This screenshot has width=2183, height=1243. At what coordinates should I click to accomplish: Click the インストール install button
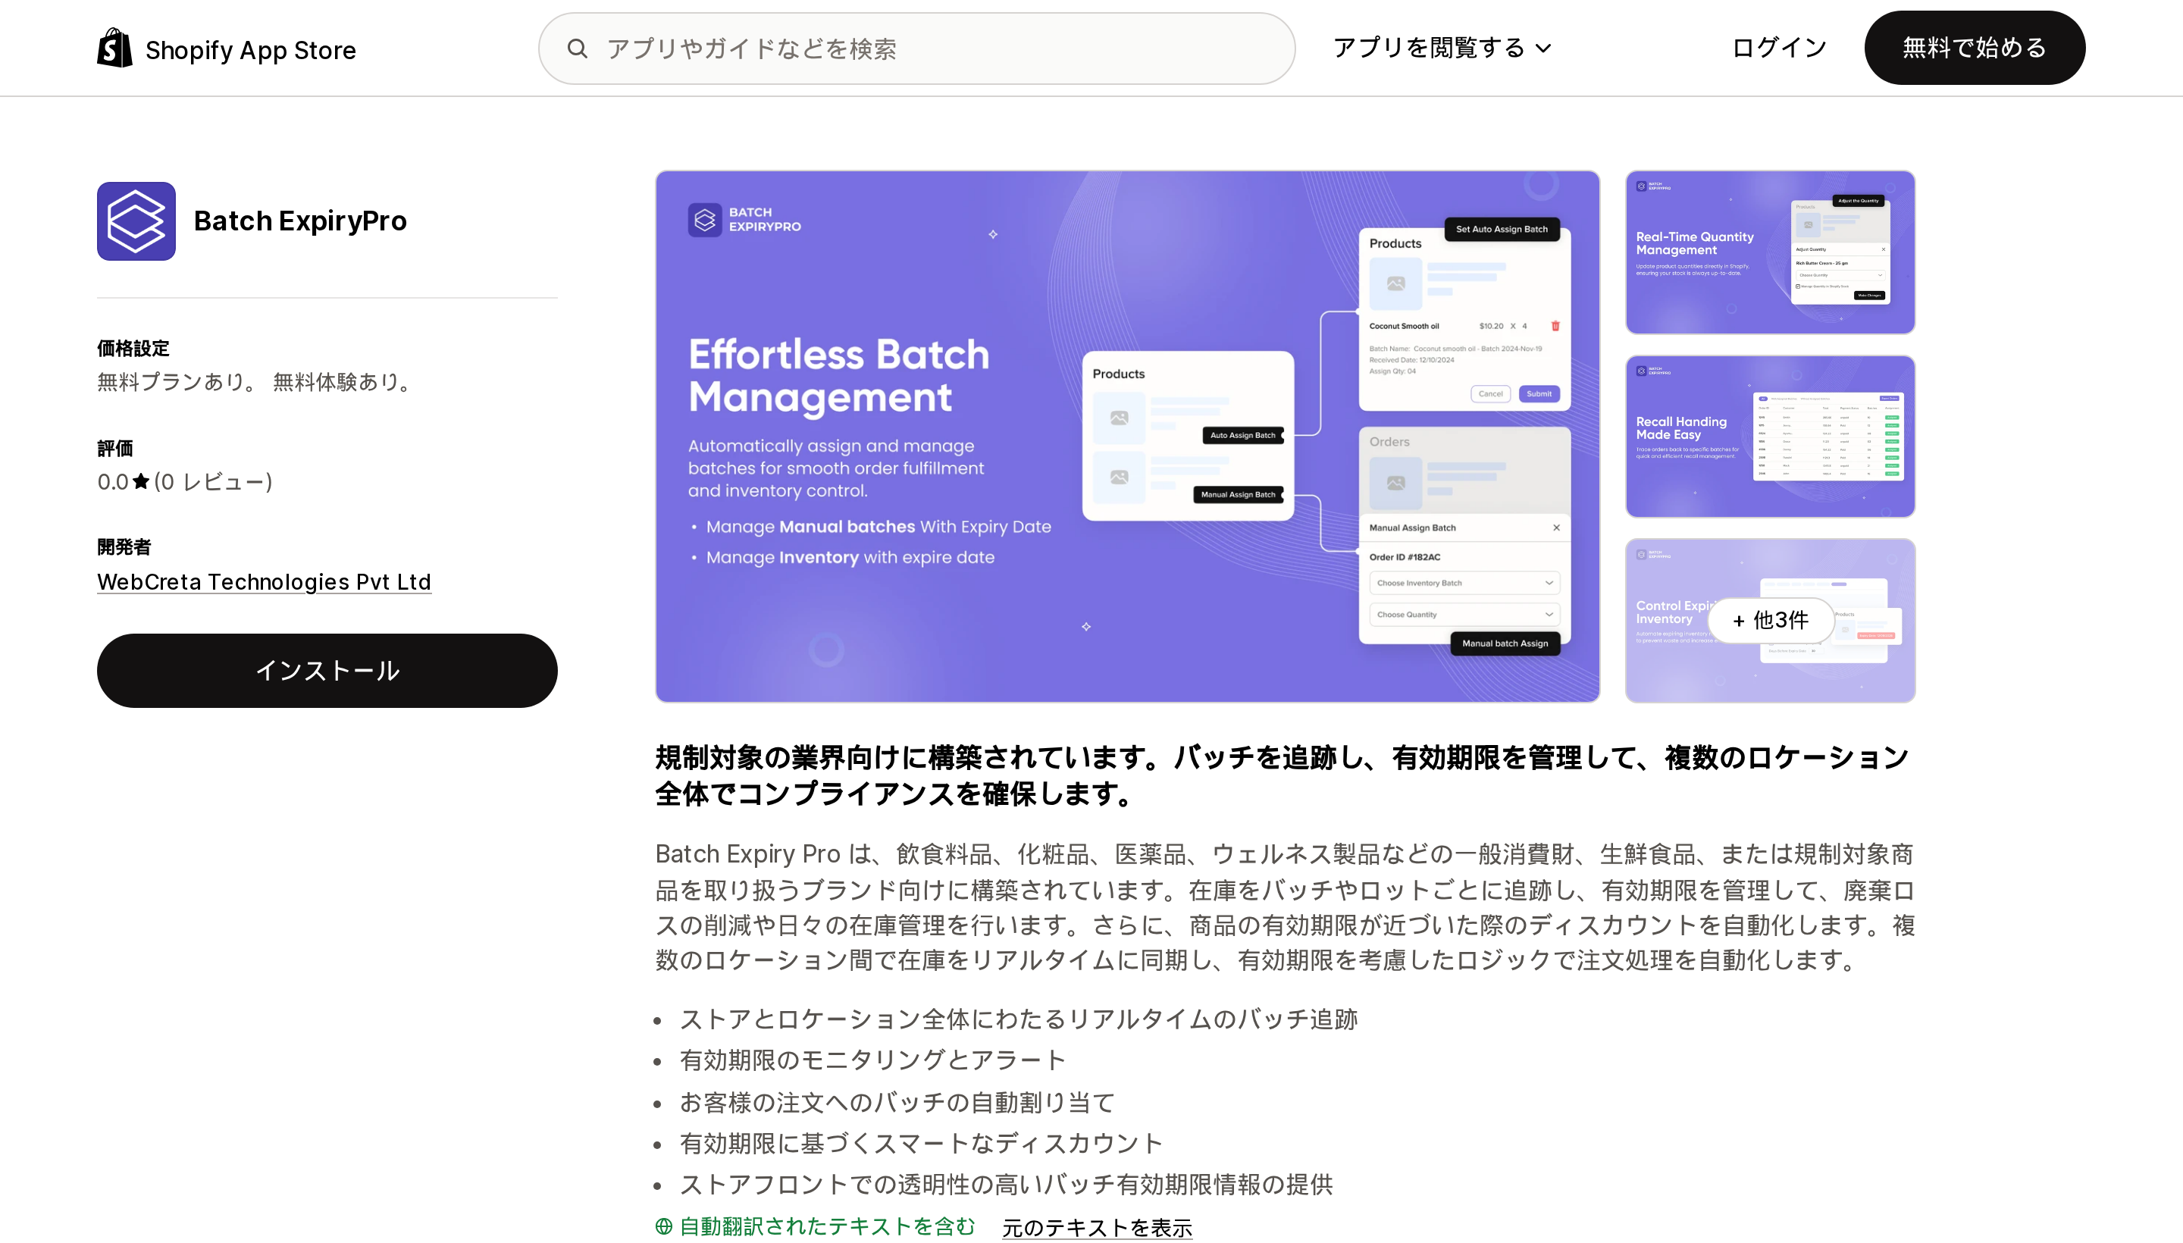click(327, 670)
